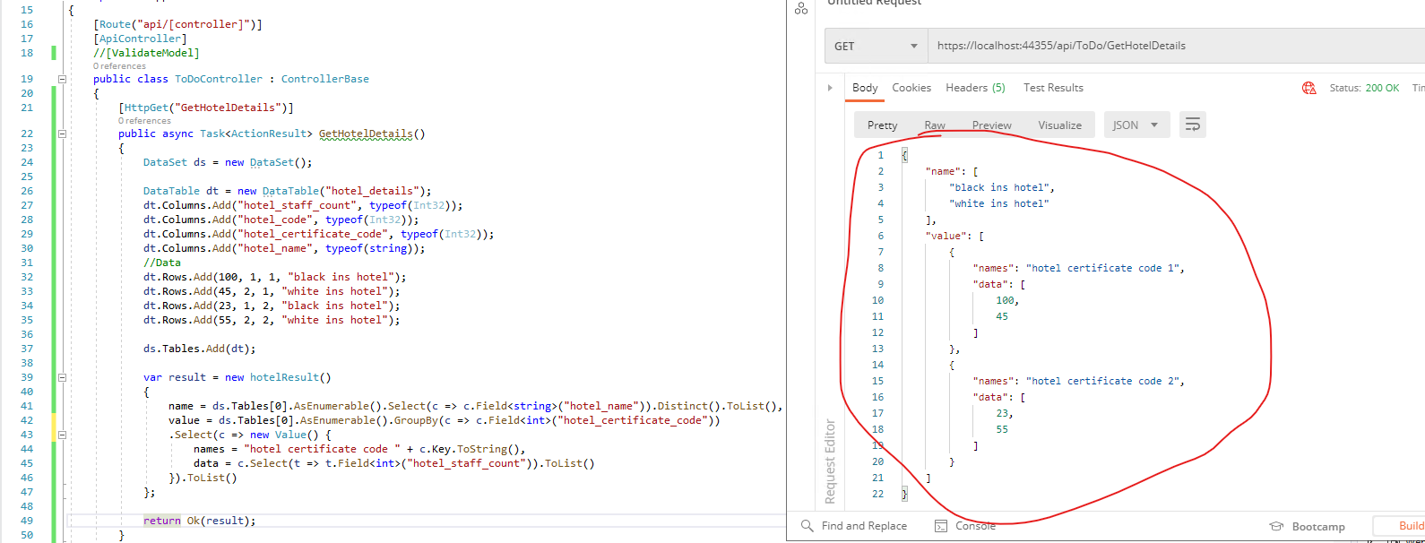
Task: Click editor line number 49
Action: point(27,521)
